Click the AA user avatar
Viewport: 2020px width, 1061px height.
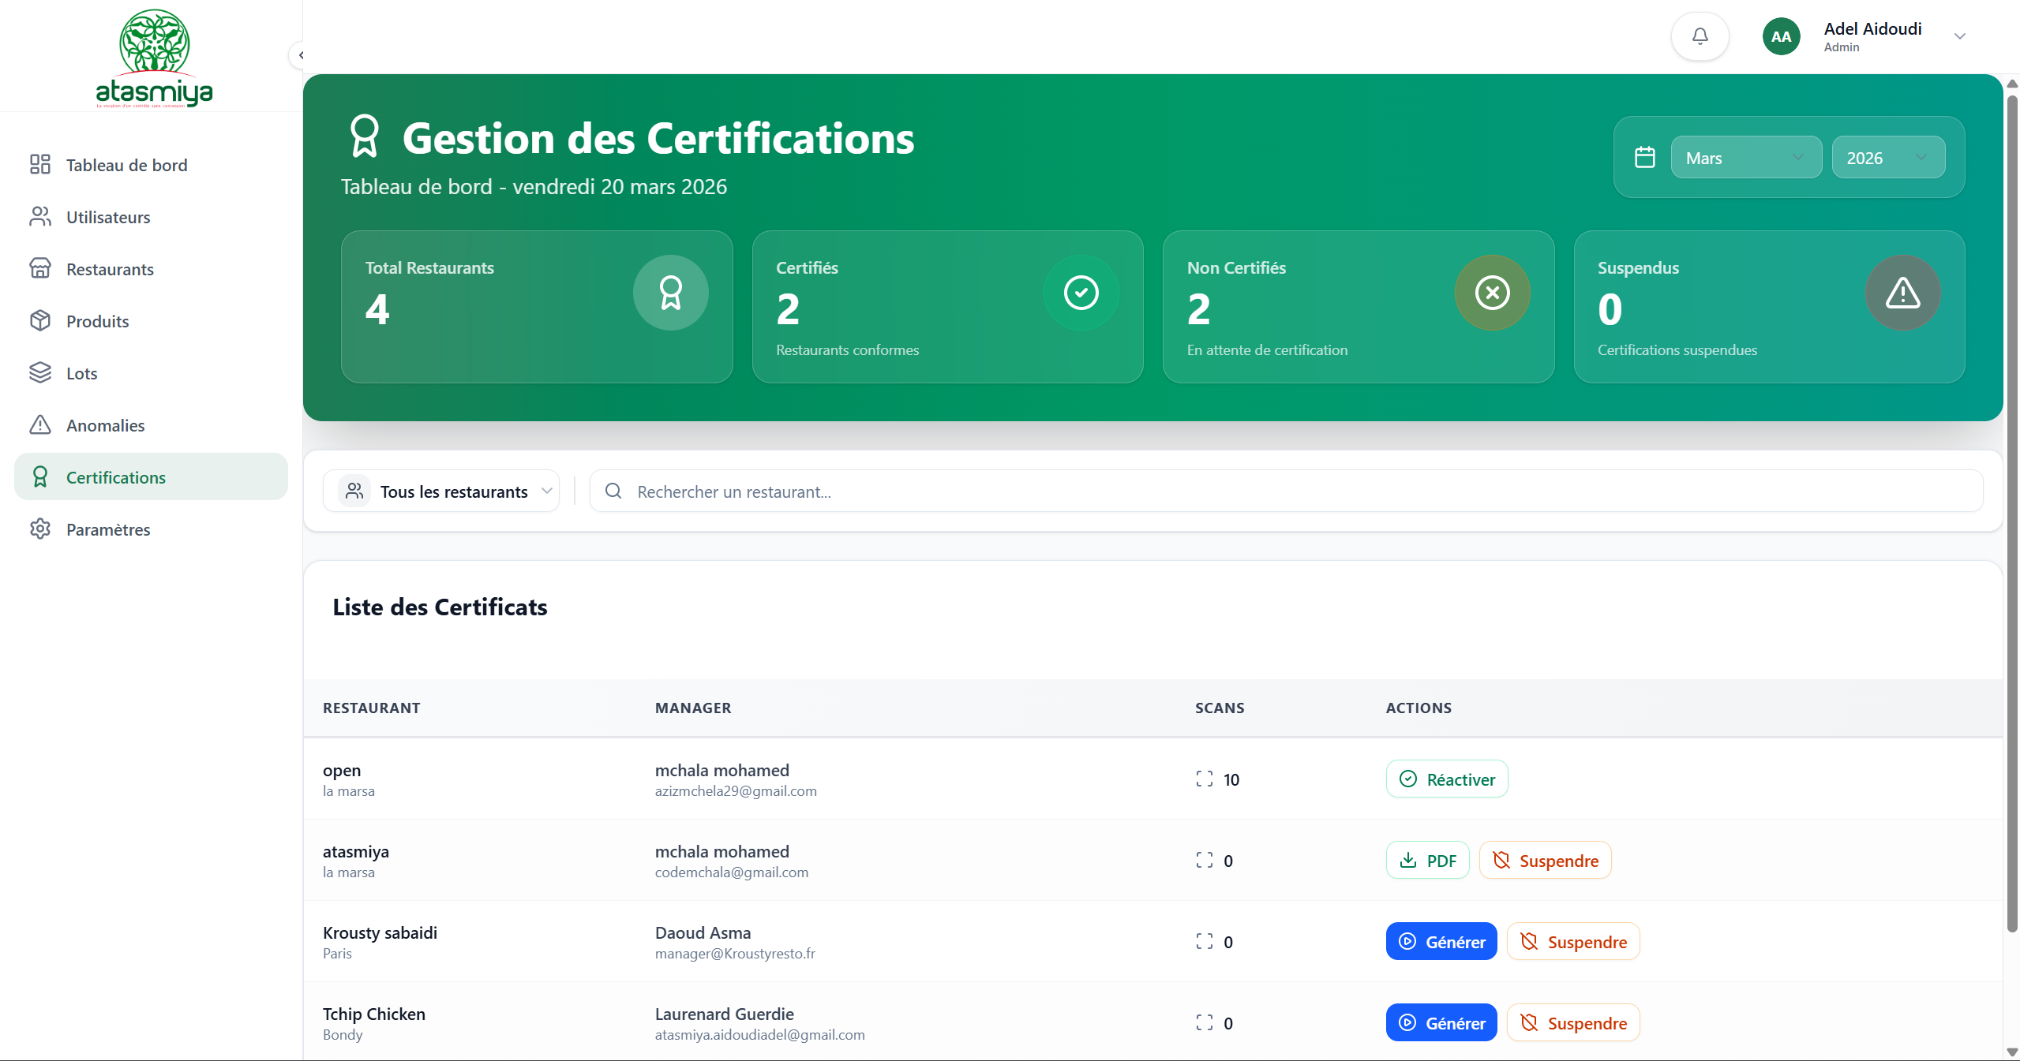pyautogui.click(x=1781, y=36)
